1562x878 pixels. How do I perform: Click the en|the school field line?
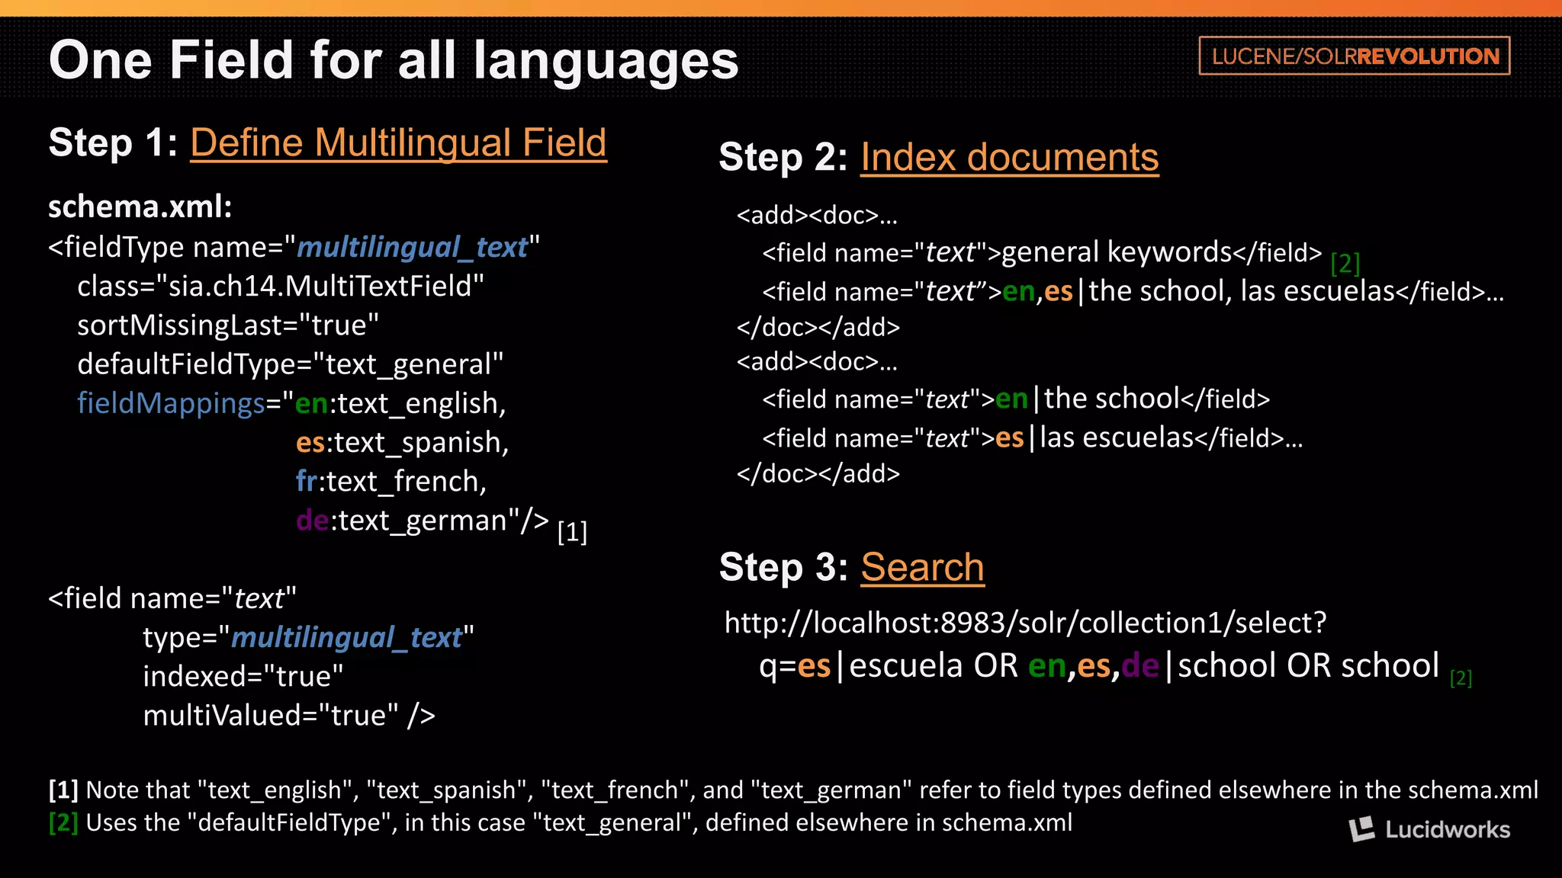pos(1016,399)
